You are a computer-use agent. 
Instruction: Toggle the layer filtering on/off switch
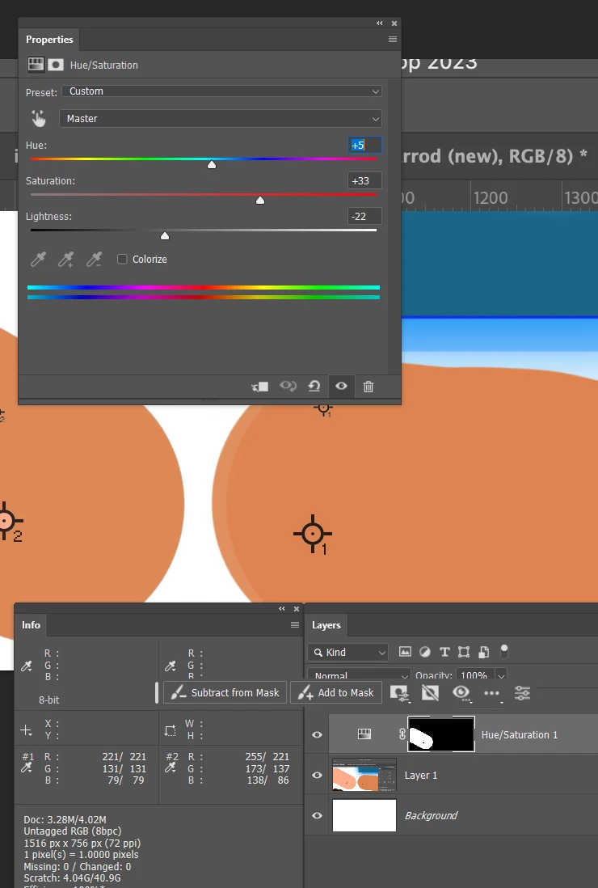[x=504, y=651]
